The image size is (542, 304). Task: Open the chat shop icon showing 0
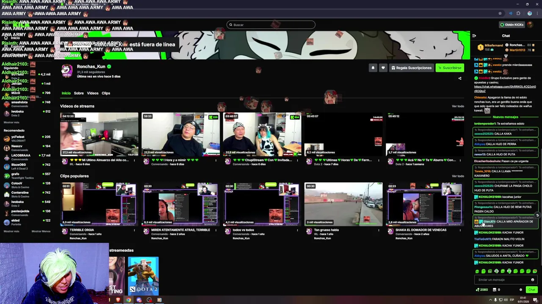coord(496,290)
